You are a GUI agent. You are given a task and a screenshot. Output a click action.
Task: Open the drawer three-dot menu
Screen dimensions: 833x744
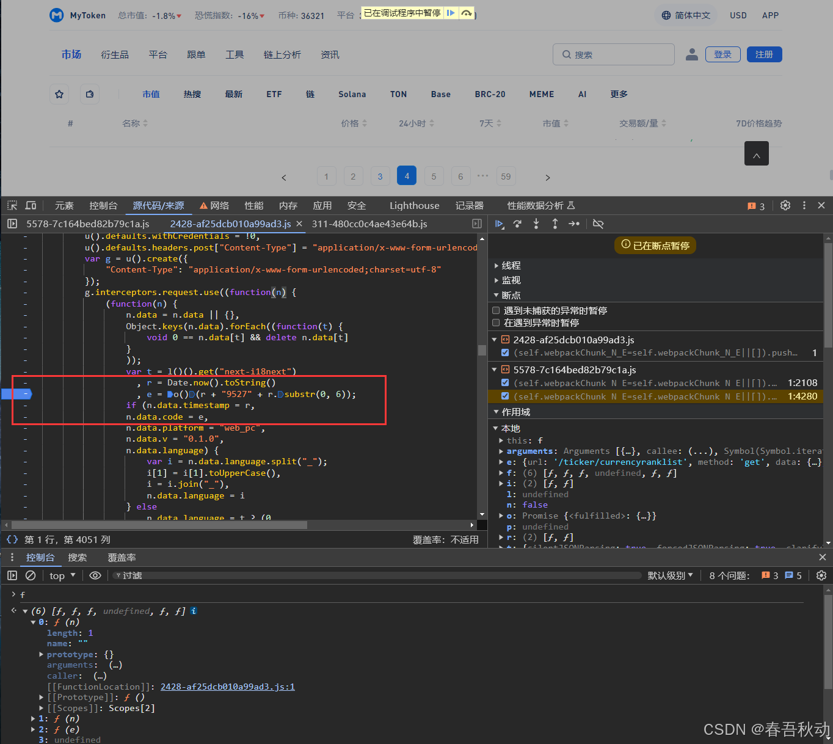click(x=12, y=557)
